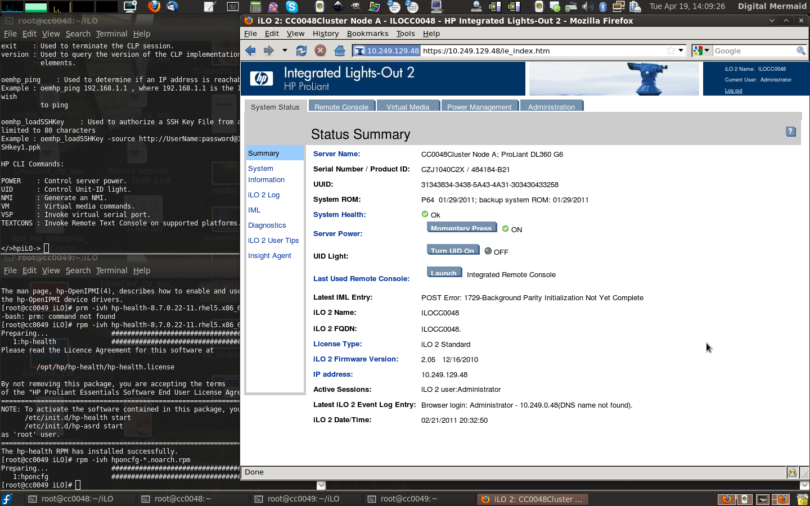Switch to the Power Management tab
This screenshot has width=810, height=506.
479,107
